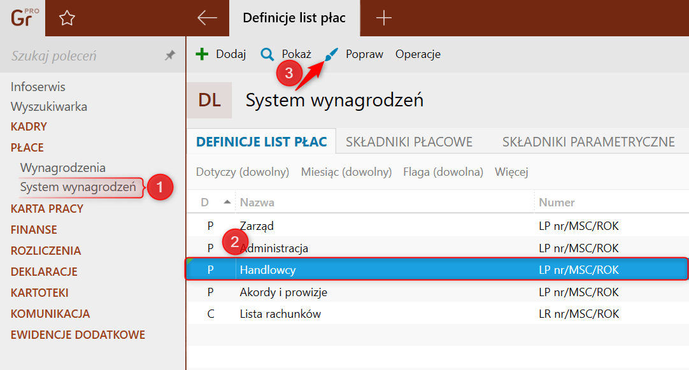The height and width of the screenshot is (370, 689).
Task: Click the Dodaj button label
Action: (231, 54)
